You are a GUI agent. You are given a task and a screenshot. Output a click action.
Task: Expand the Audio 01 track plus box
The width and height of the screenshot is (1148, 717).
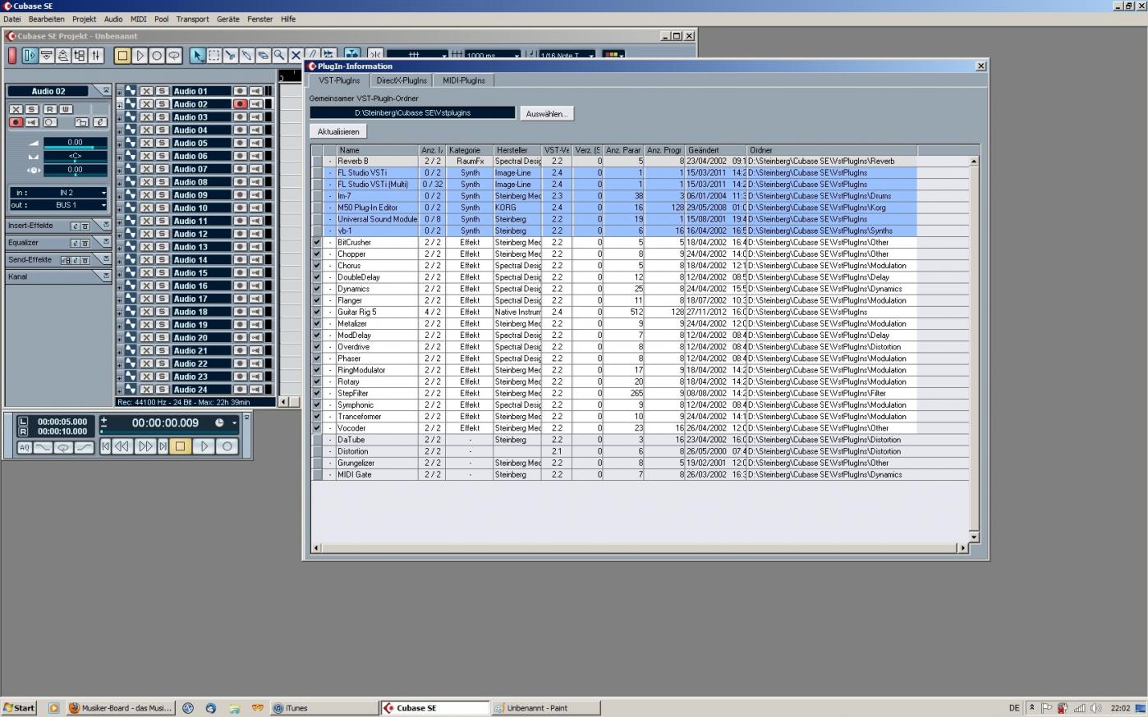tap(119, 93)
